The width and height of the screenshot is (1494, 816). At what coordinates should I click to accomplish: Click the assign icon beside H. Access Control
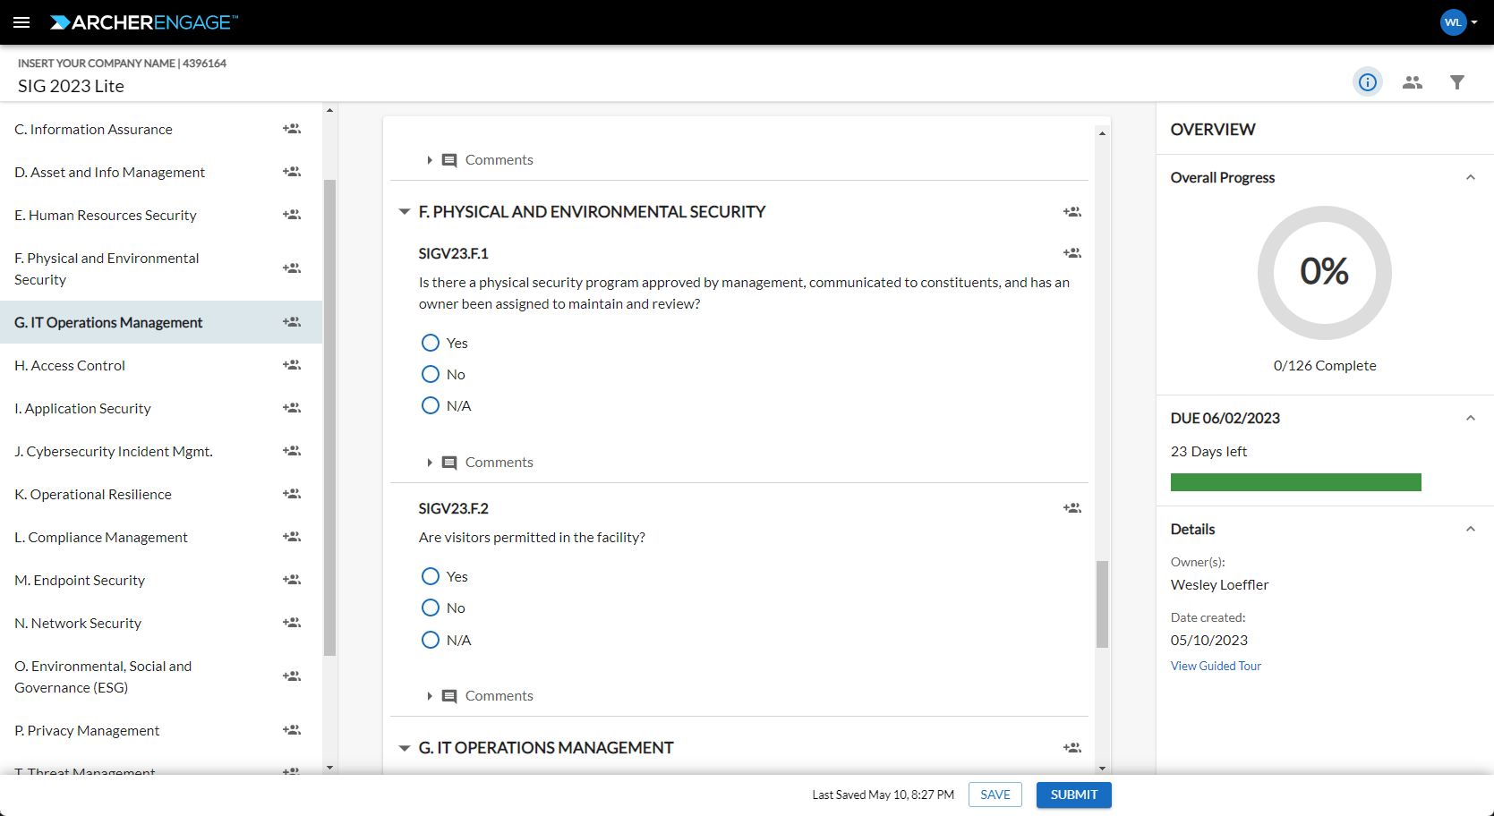(291, 365)
